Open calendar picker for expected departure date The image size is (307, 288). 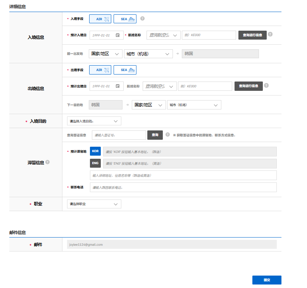[117, 86]
